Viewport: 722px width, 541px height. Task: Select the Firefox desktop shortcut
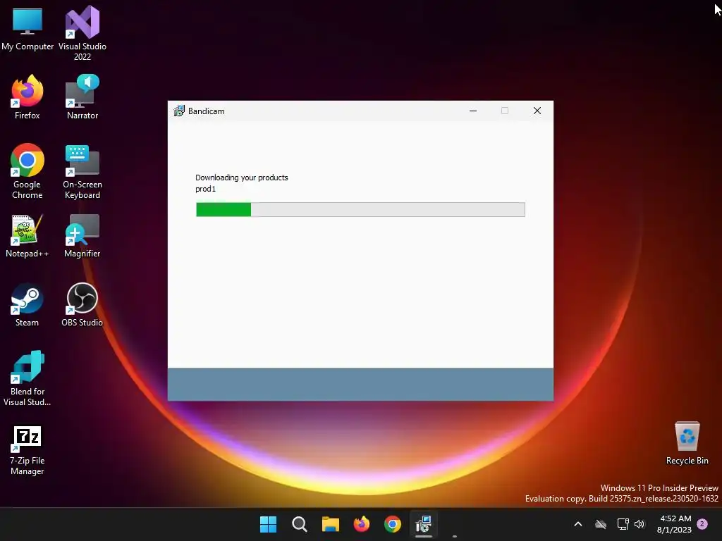(x=27, y=97)
